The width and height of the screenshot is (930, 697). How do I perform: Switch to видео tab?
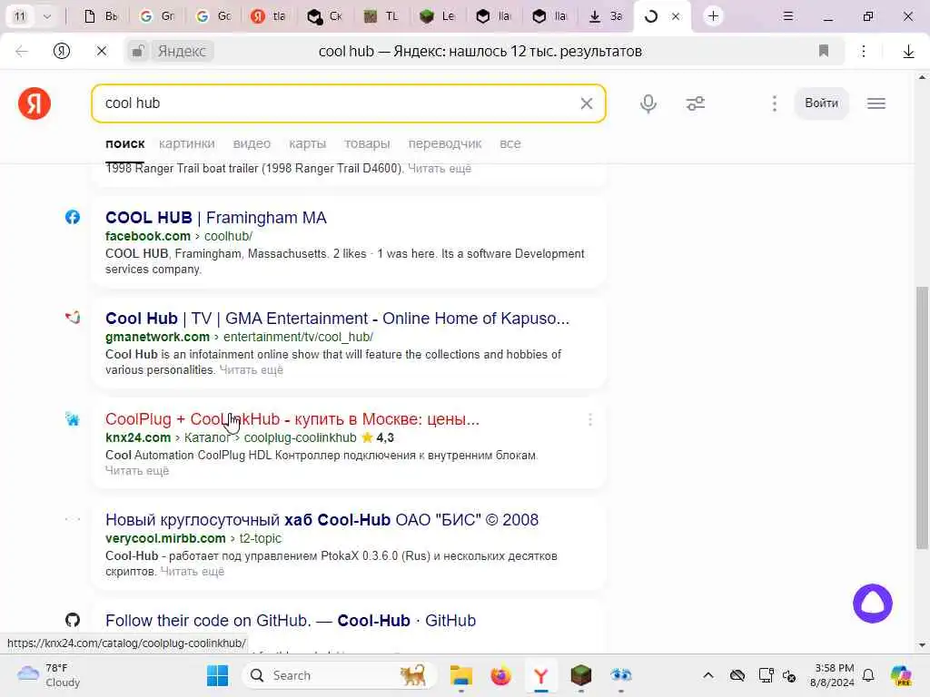252,143
